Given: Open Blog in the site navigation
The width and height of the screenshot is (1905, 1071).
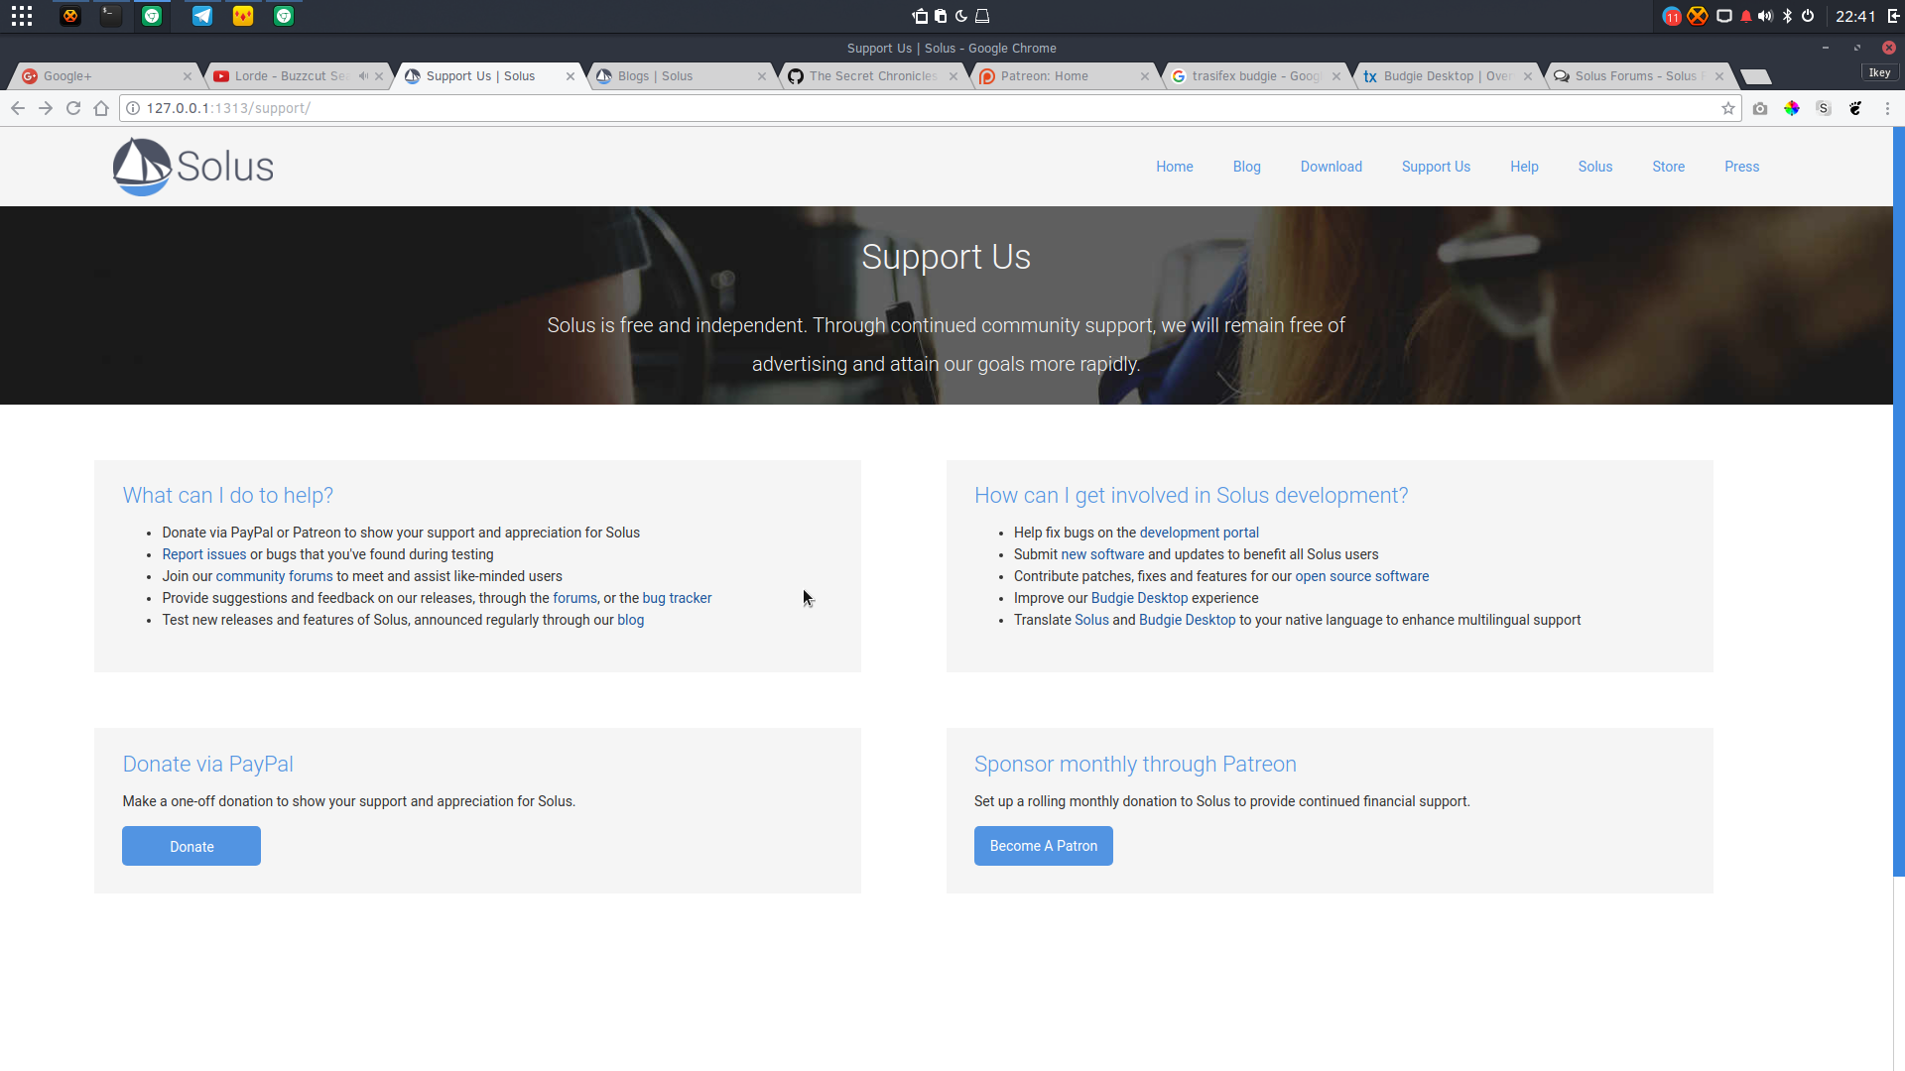Looking at the screenshot, I should tap(1246, 167).
